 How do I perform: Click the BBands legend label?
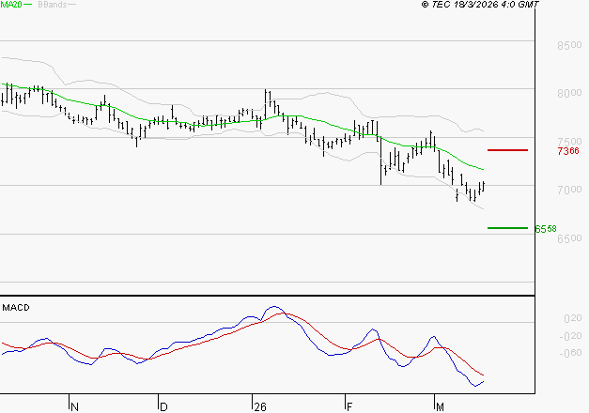tap(53, 5)
